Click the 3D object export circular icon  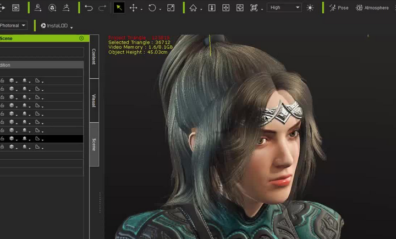[52, 8]
